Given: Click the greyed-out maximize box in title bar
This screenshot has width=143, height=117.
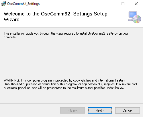Looking at the screenshot, I should (x=123, y=4).
